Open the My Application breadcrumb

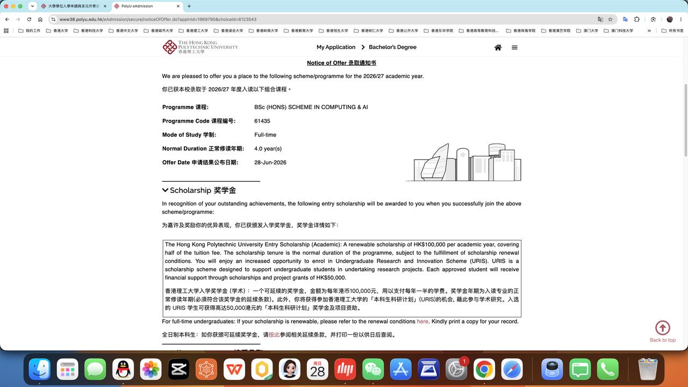336,47
